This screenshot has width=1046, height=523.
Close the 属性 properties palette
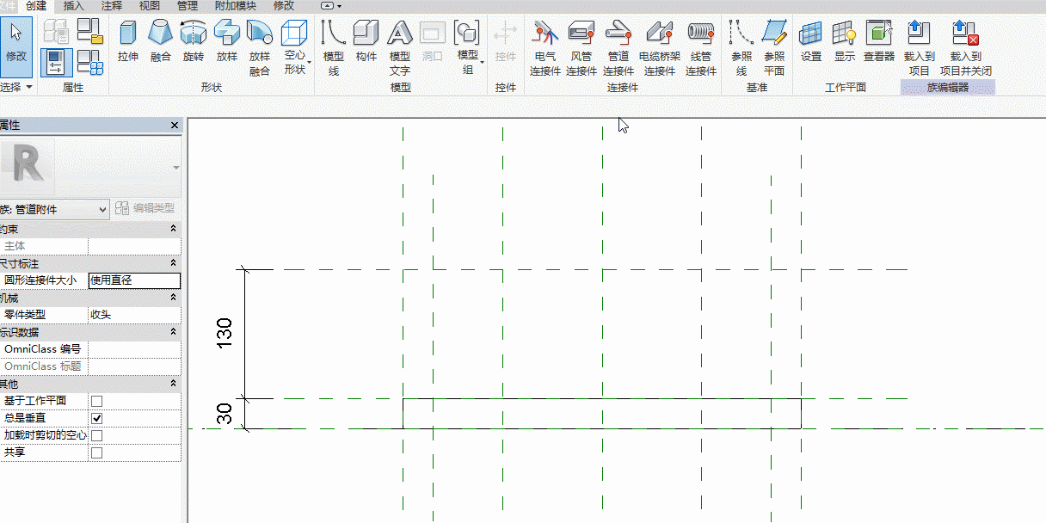175,126
